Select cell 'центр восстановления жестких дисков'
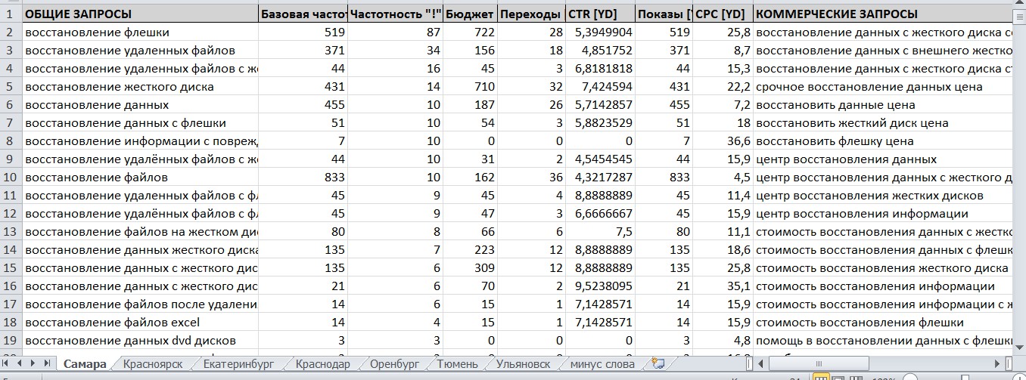The height and width of the screenshot is (380, 1026). (884, 195)
